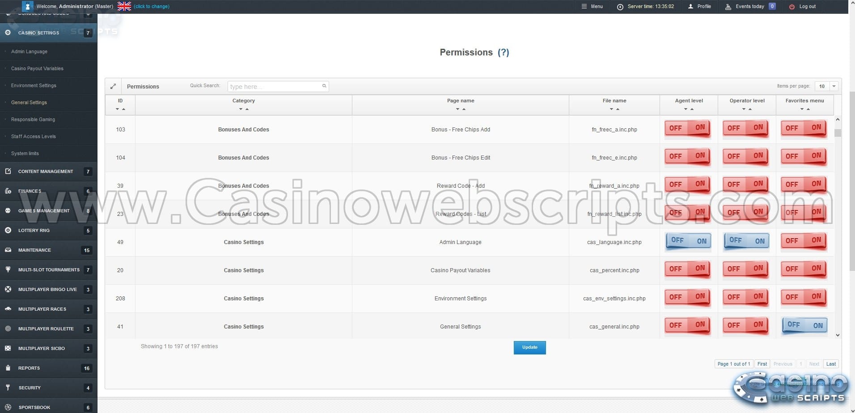The width and height of the screenshot is (855, 413).
Task: Click the page number 1 button
Action: [x=800, y=364]
